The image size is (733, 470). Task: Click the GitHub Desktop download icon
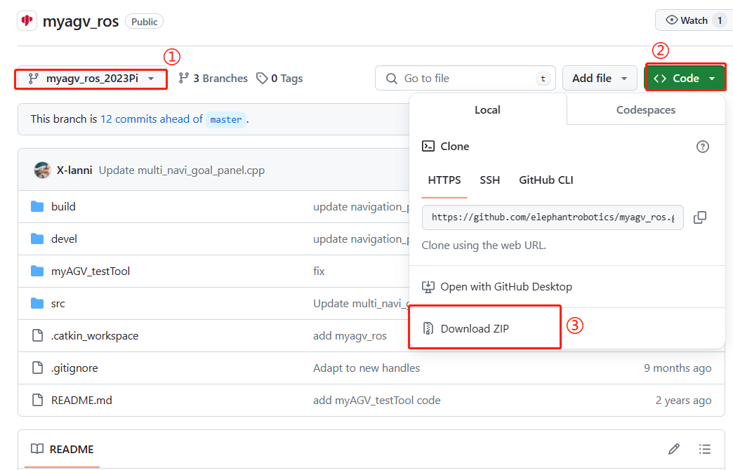(x=428, y=287)
